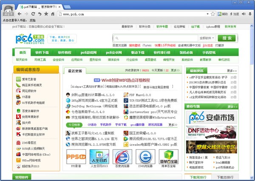Click the 开始 bookmark import link
The width and height of the screenshot is (255, 181).
click(x=33, y=20)
